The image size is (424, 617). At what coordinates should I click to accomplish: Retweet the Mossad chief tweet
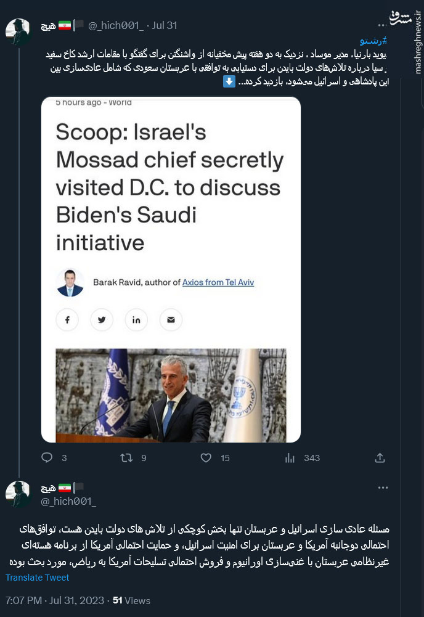click(x=126, y=458)
